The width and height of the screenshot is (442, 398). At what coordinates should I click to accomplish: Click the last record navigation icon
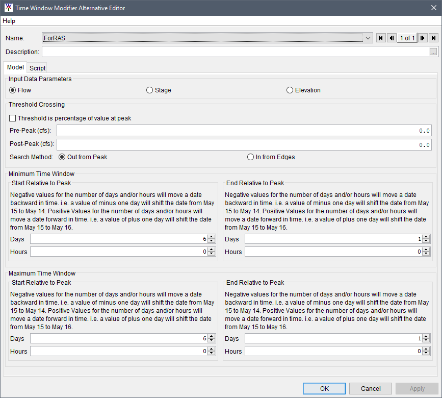(x=433, y=37)
